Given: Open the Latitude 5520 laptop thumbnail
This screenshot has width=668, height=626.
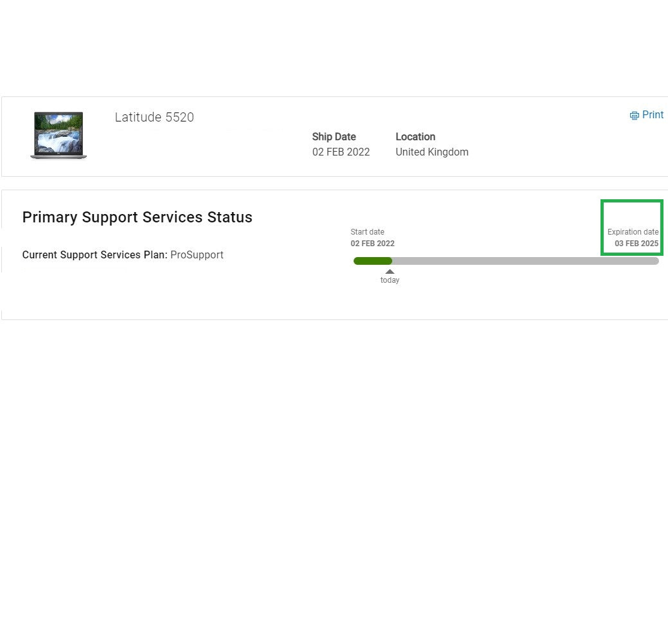Looking at the screenshot, I should [59, 135].
